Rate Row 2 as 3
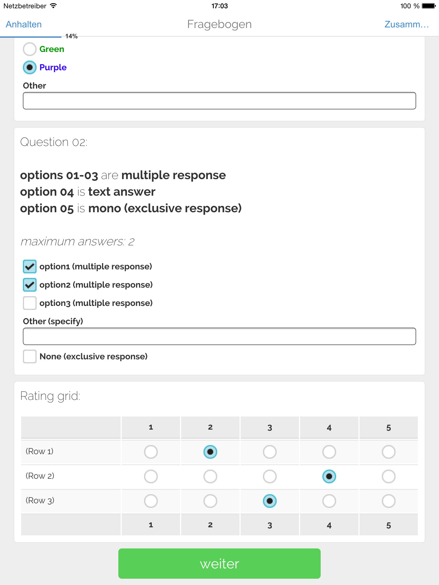Image resolution: width=439 pixels, height=585 pixels. pyautogui.click(x=270, y=476)
